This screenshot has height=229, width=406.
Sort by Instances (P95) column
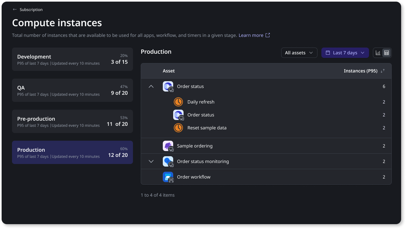pyautogui.click(x=383, y=71)
